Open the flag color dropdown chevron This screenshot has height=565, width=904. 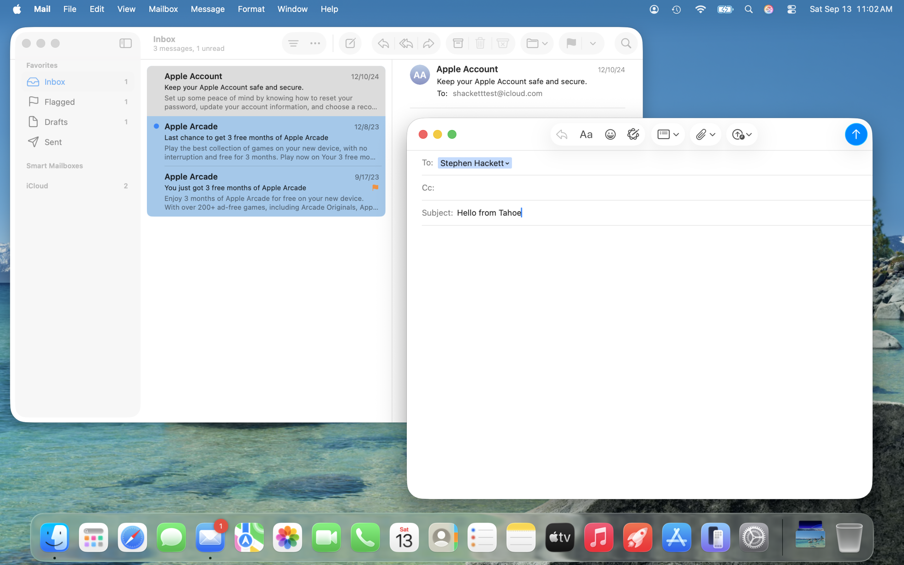coord(593,43)
